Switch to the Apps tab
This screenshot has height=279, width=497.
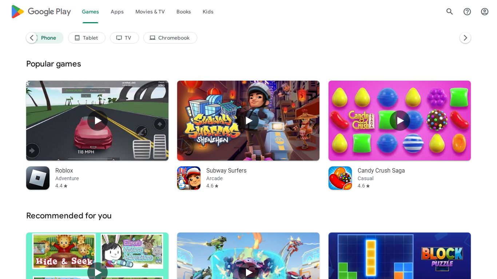tap(117, 12)
